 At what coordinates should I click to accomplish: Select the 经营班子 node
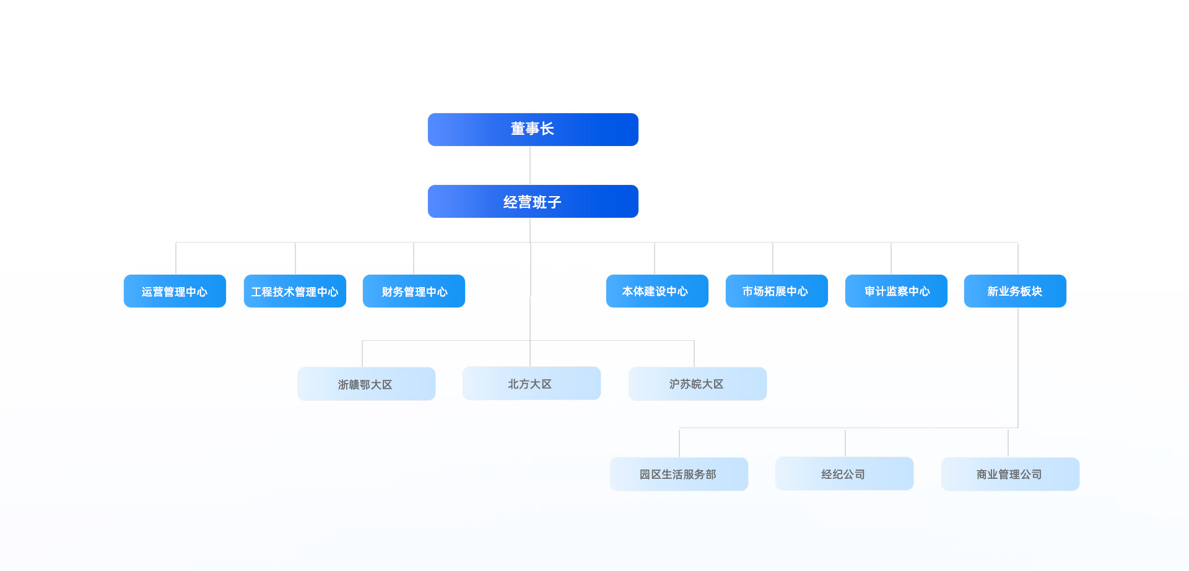click(533, 201)
